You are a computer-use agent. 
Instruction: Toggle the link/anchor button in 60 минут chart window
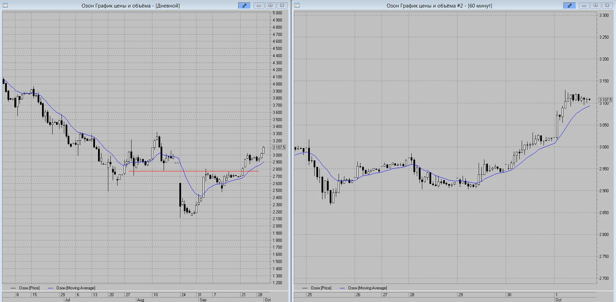coord(570,5)
